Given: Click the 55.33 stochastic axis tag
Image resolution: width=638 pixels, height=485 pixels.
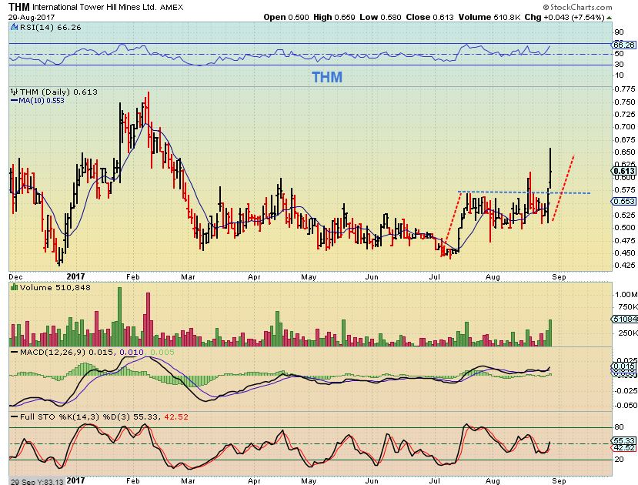Looking at the screenshot, I should click(623, 440).
